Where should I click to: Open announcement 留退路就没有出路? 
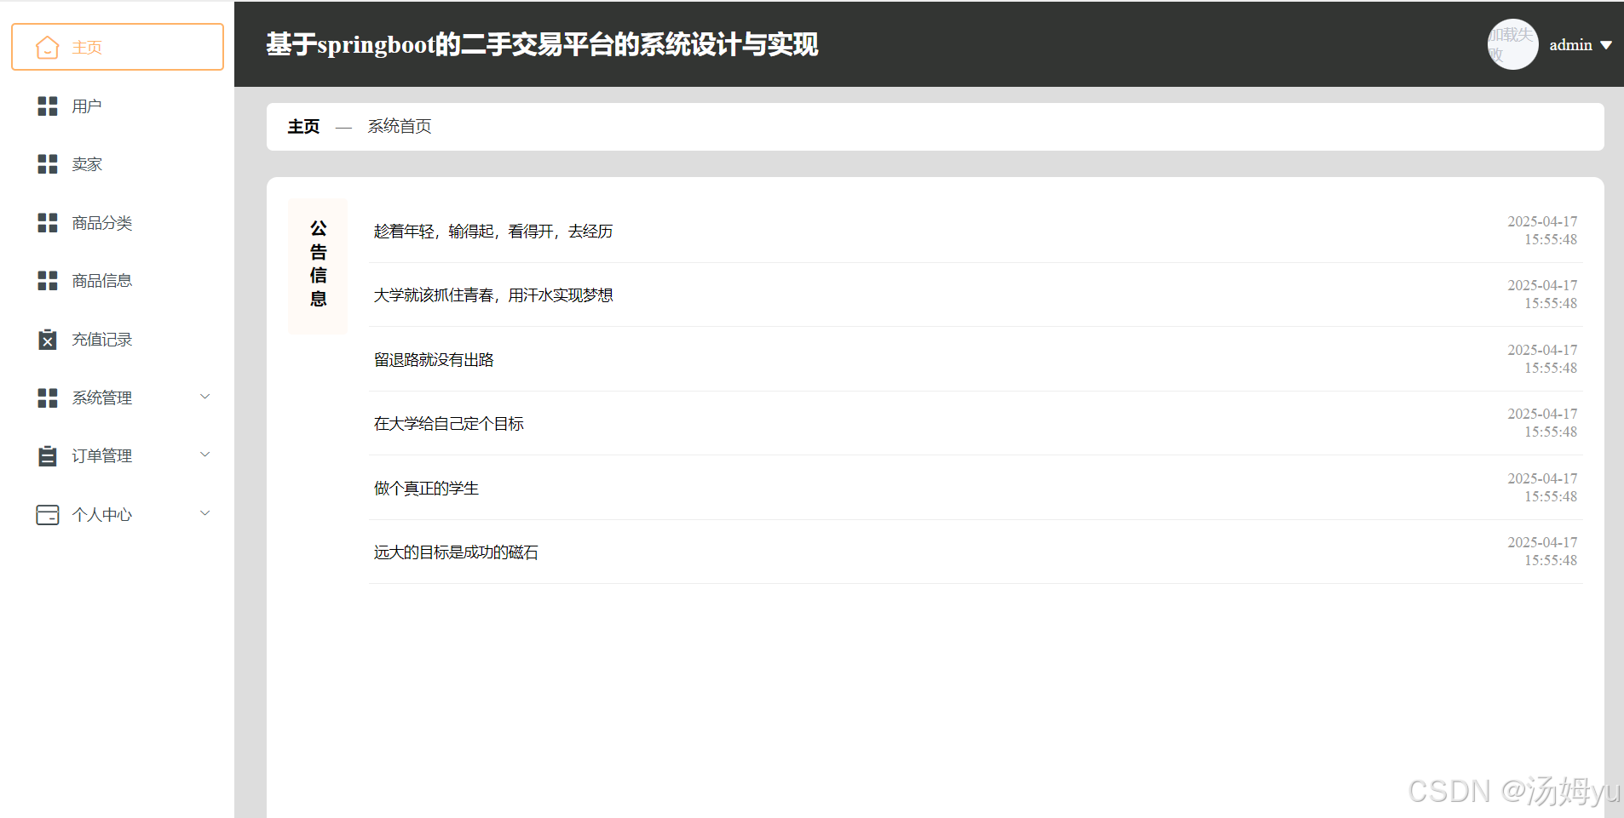point(434,360)
